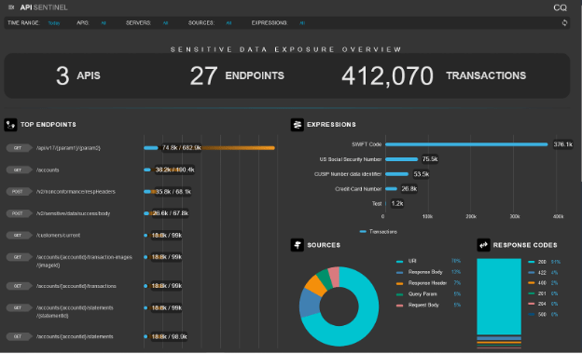582x354 pixels.
Task: Open the hamburger menu beside API Sentinel
Action: pyautogui.click(x=11, y=7)
